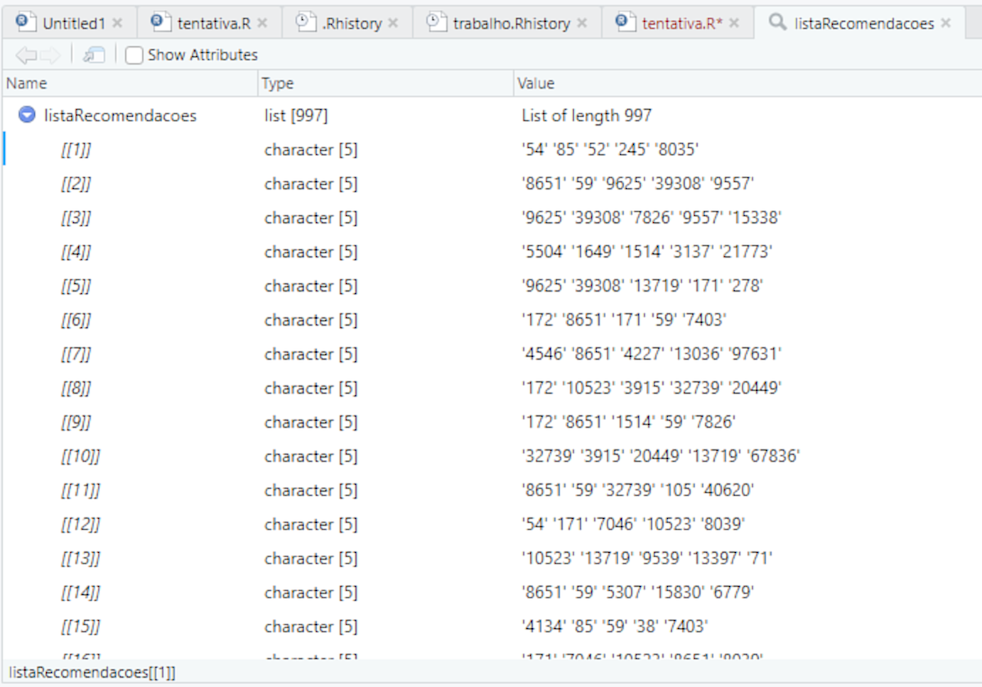
Task: Click the listaRecomendacoes[[1]] status bar path
Action: (92, 672)
